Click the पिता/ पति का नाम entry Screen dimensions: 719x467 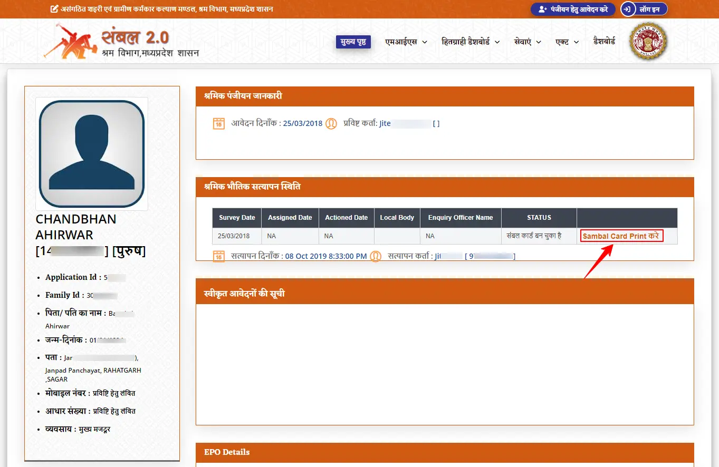pos(90,319)
